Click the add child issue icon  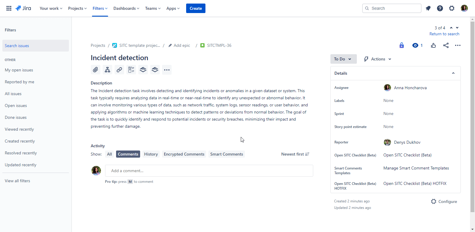(107, 70)
